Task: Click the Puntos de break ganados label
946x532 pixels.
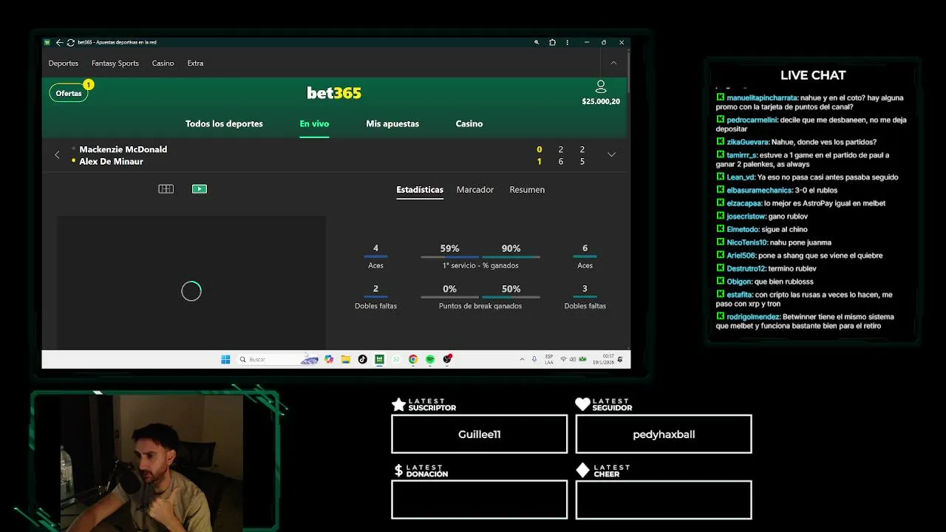Action: tap(480, 306)
